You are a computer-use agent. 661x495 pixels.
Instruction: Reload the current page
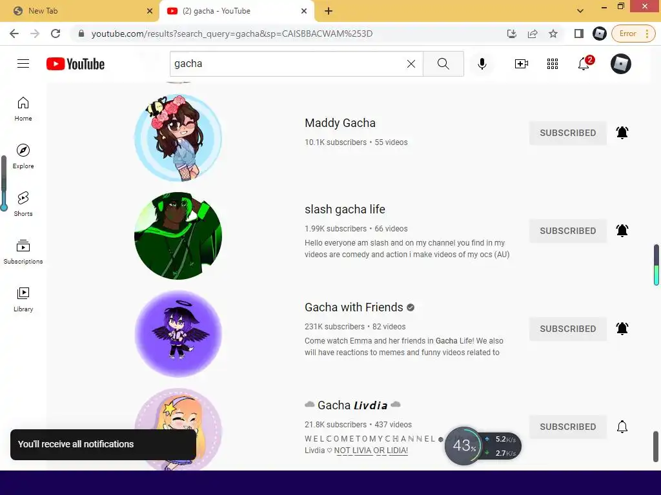pyautogui.click(x=56, y=34)
